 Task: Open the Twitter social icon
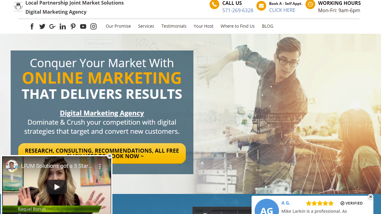(42, 26)
